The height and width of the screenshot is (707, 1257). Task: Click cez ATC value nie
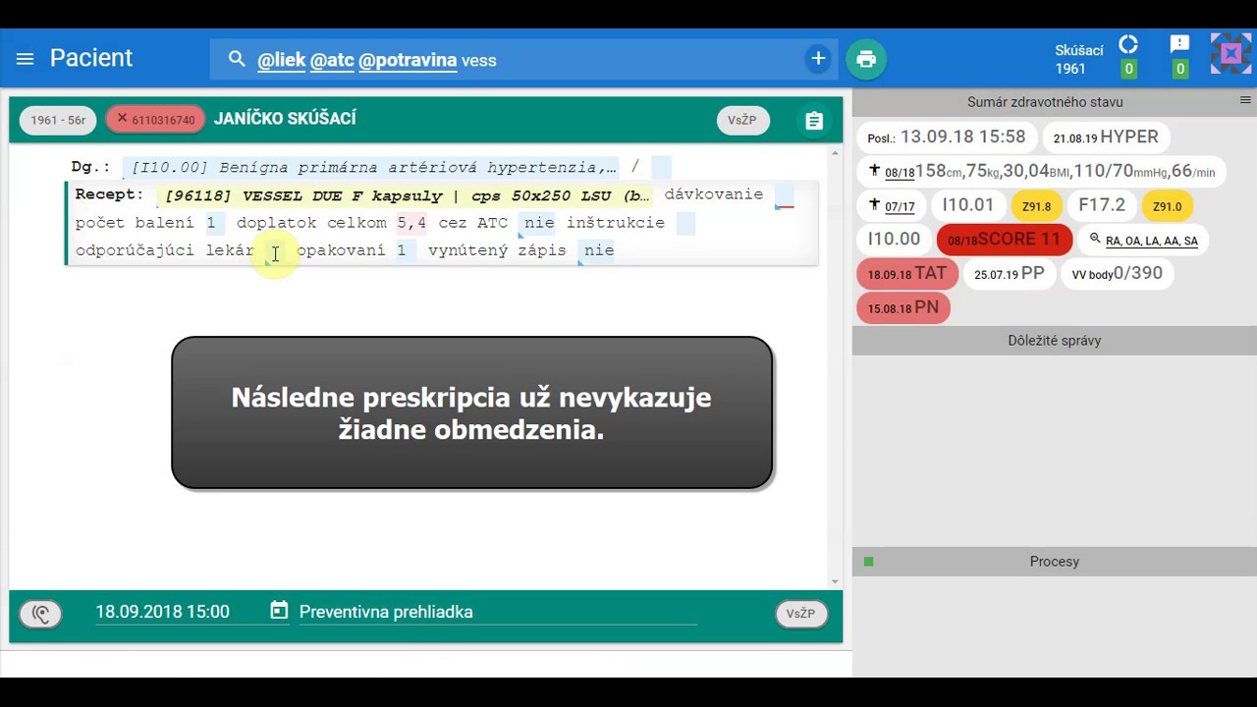click(539, 223)
